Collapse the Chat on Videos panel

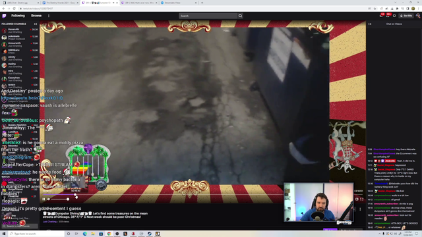coord(370,24)
